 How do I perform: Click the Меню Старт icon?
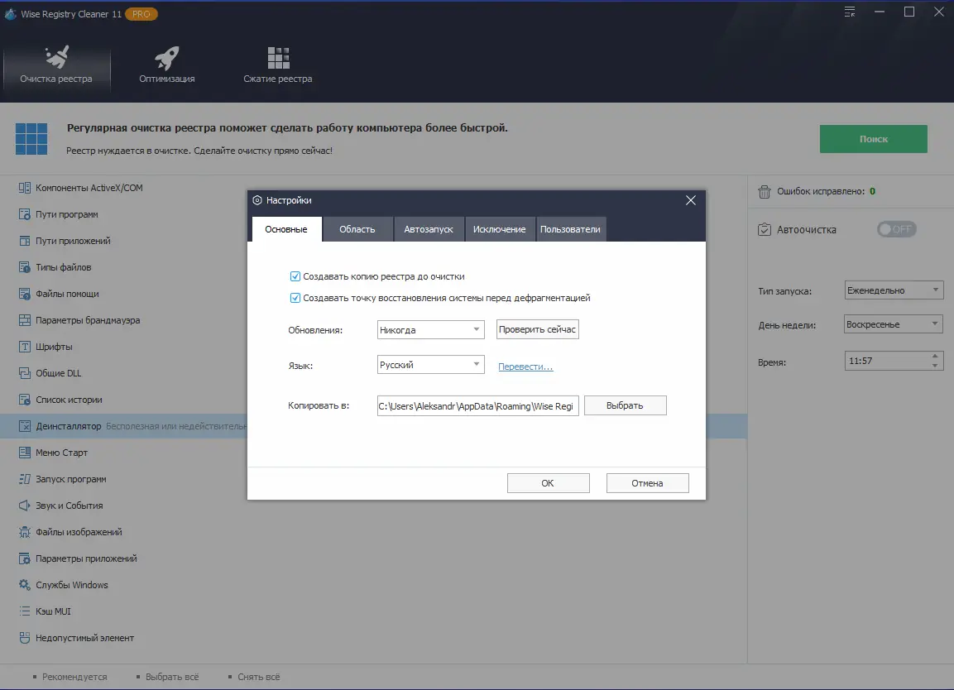[24, 453]
